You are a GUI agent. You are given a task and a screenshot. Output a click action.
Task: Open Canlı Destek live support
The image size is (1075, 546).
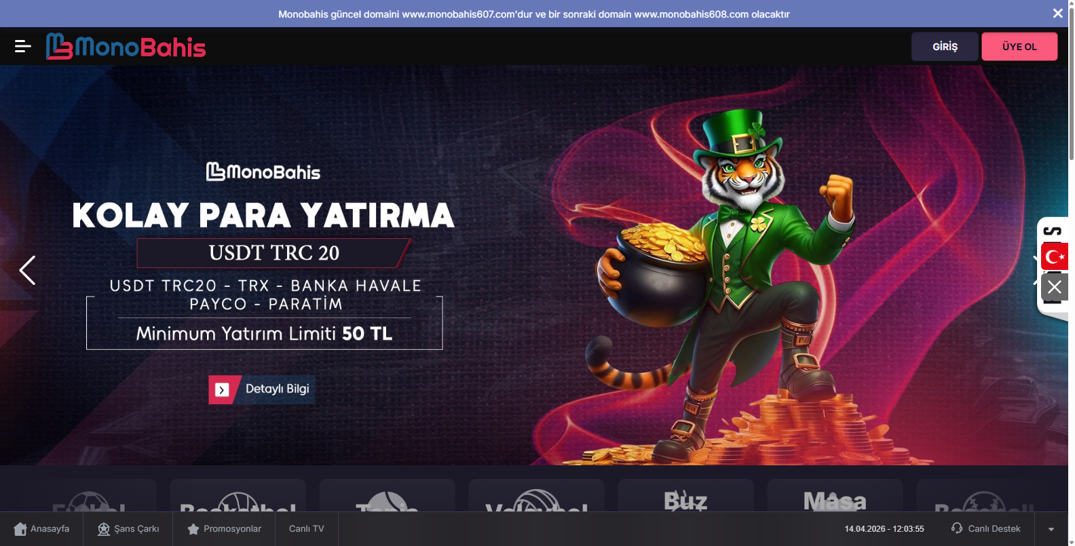point(985,528)
